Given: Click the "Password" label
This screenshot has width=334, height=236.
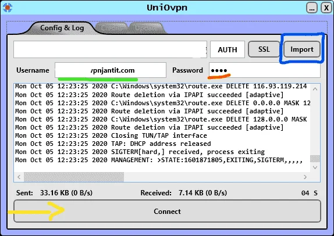Looking at the screenshot, I should click(x=188, y=70).
